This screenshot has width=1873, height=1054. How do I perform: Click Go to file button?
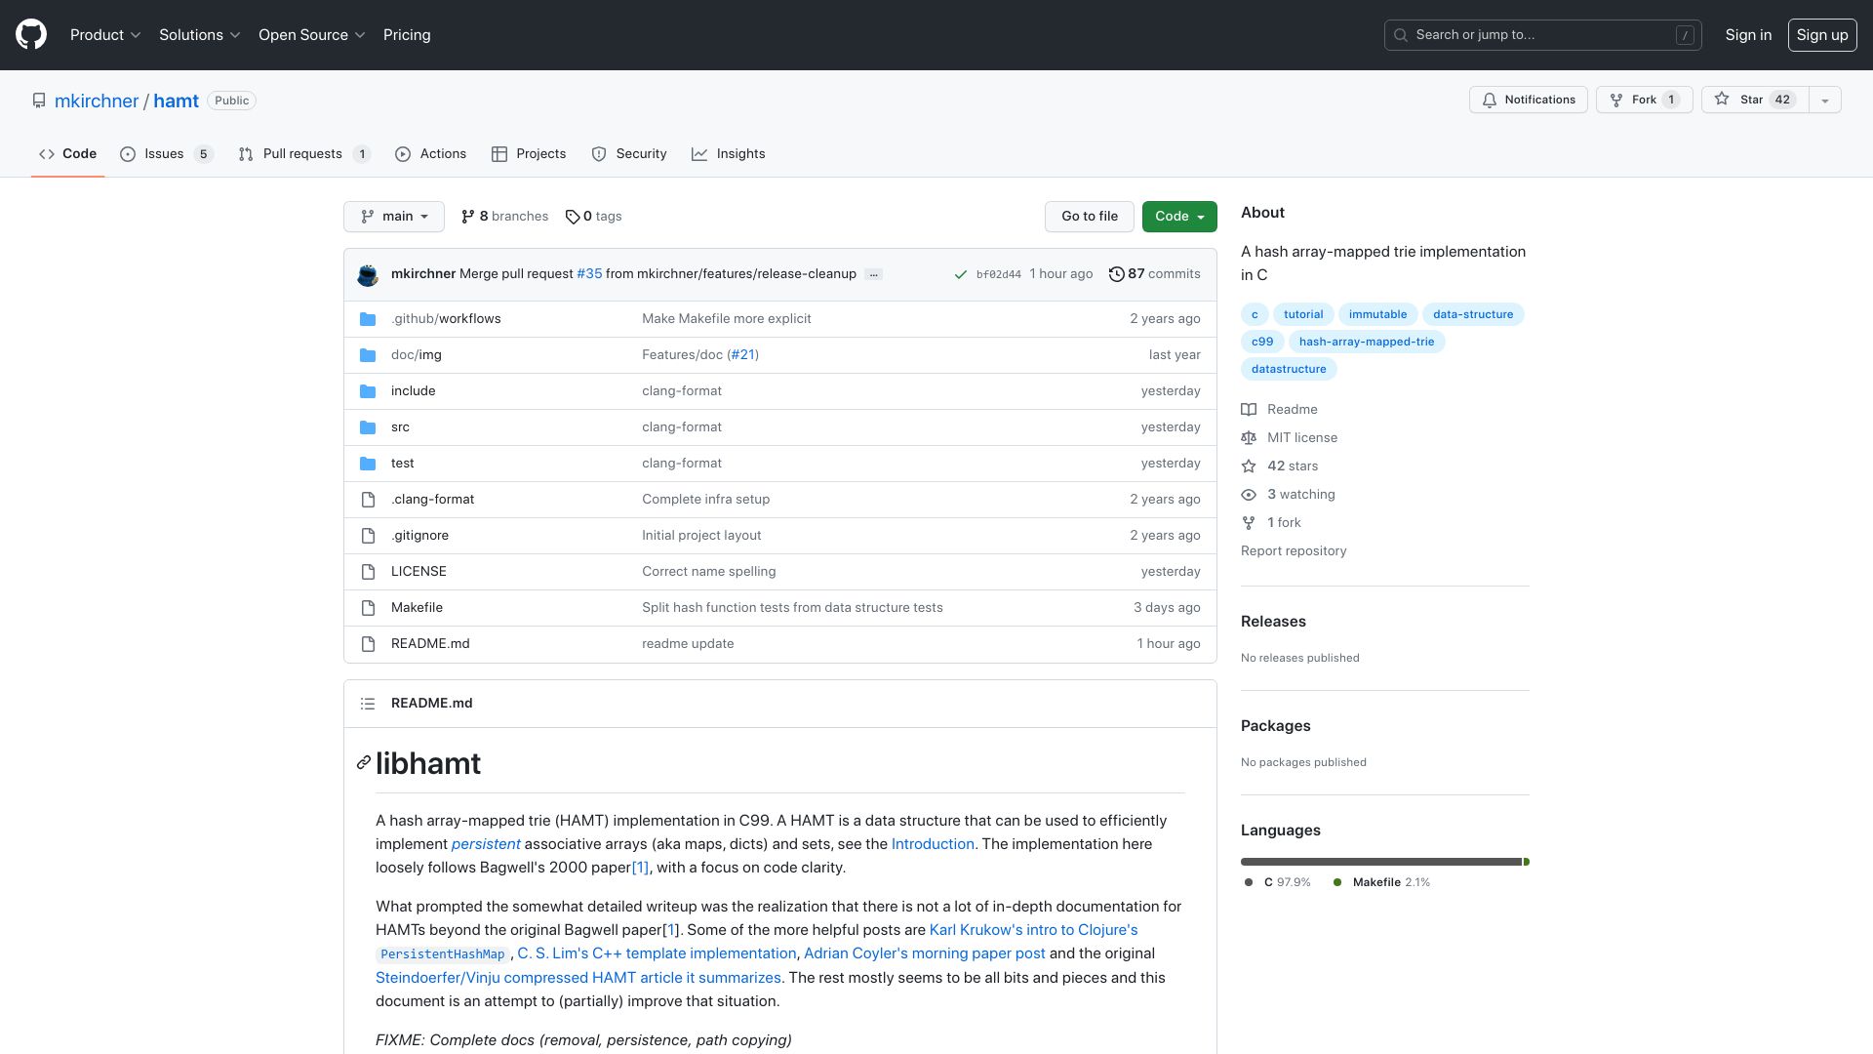coord(1090,217)
